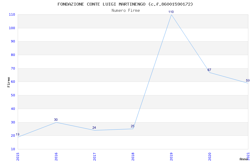Viewport: 251px width, 162px height.
Task: Click the data label 19 for 2015
Action: pos(17,134)
